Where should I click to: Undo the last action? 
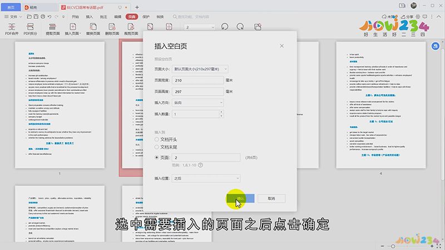50,17
